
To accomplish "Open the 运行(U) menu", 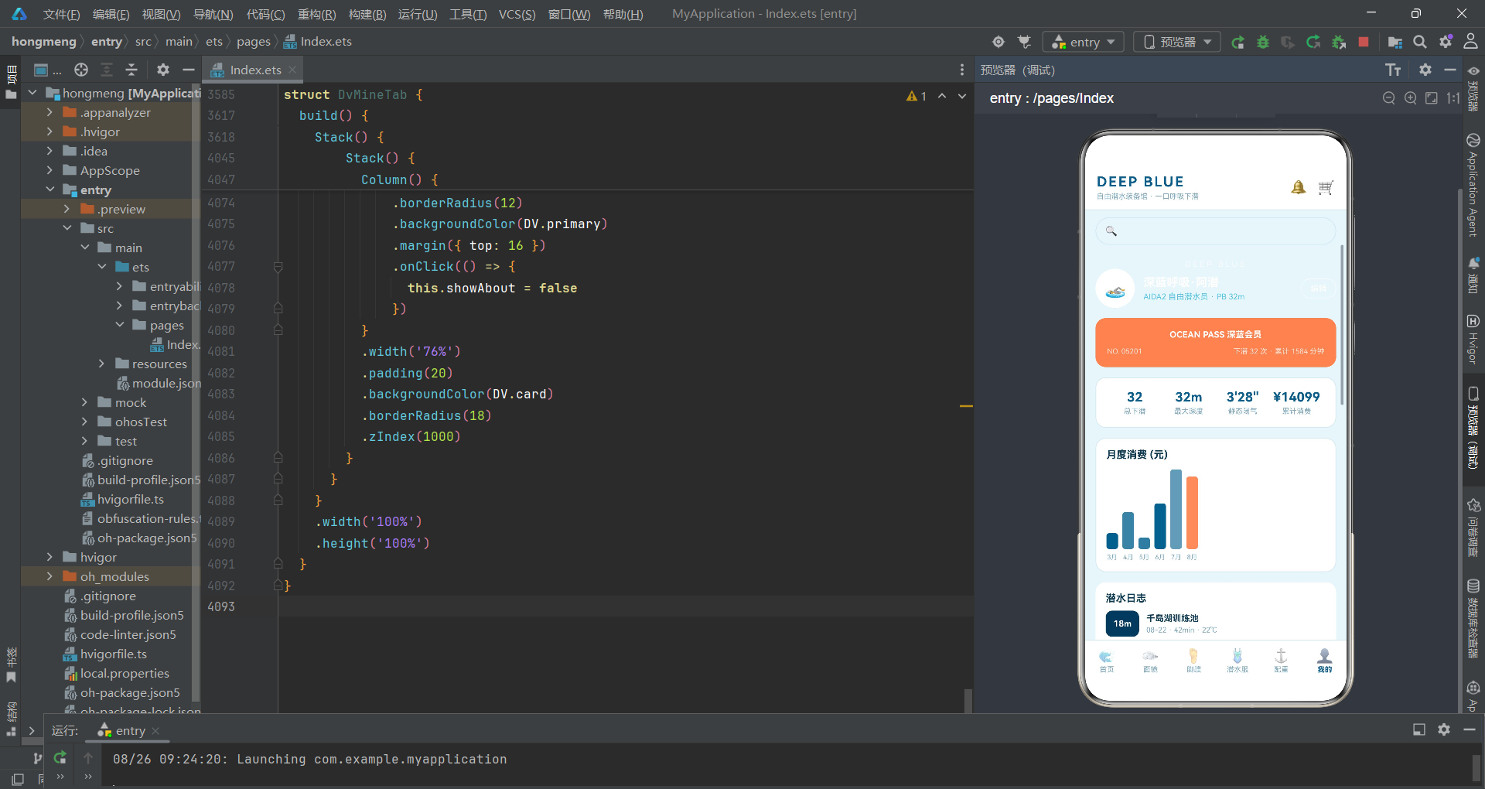I will 418,14.
